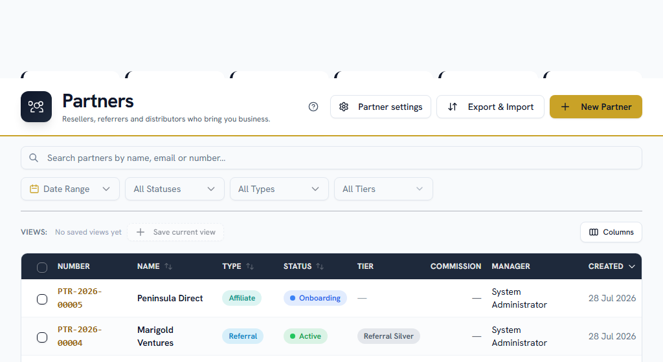Expand the All Tiers dropdown
Image resolution: width=663 pixels, height=362 pixels.
pos(383,189)
